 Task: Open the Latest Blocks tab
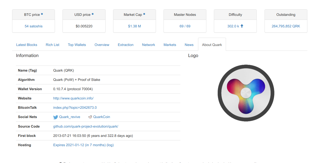(26, 45)
